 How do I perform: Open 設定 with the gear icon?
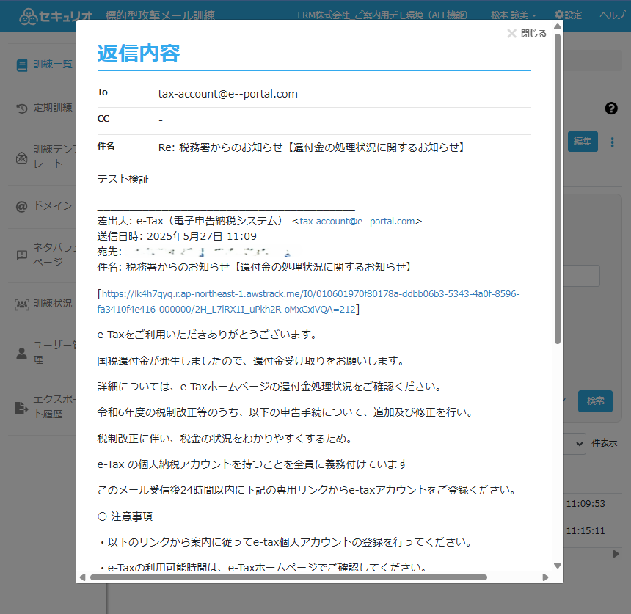click(568, 15)
